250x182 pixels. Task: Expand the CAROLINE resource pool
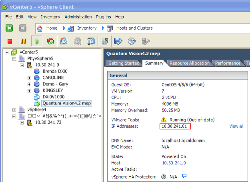pos(29,78)
